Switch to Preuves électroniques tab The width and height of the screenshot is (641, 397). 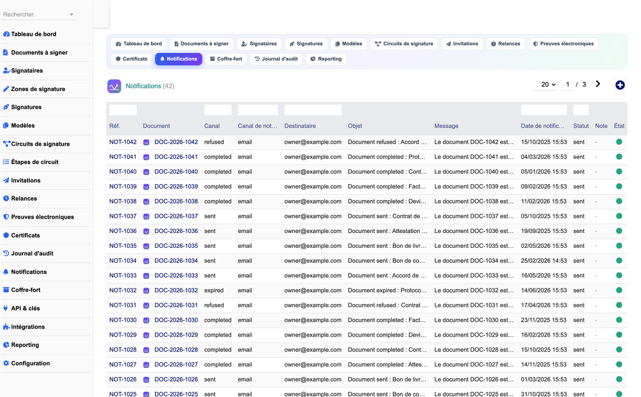(563, 44)
